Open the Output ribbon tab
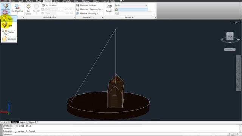This screenshot has height=136, width=242. (x=96, y=1)
